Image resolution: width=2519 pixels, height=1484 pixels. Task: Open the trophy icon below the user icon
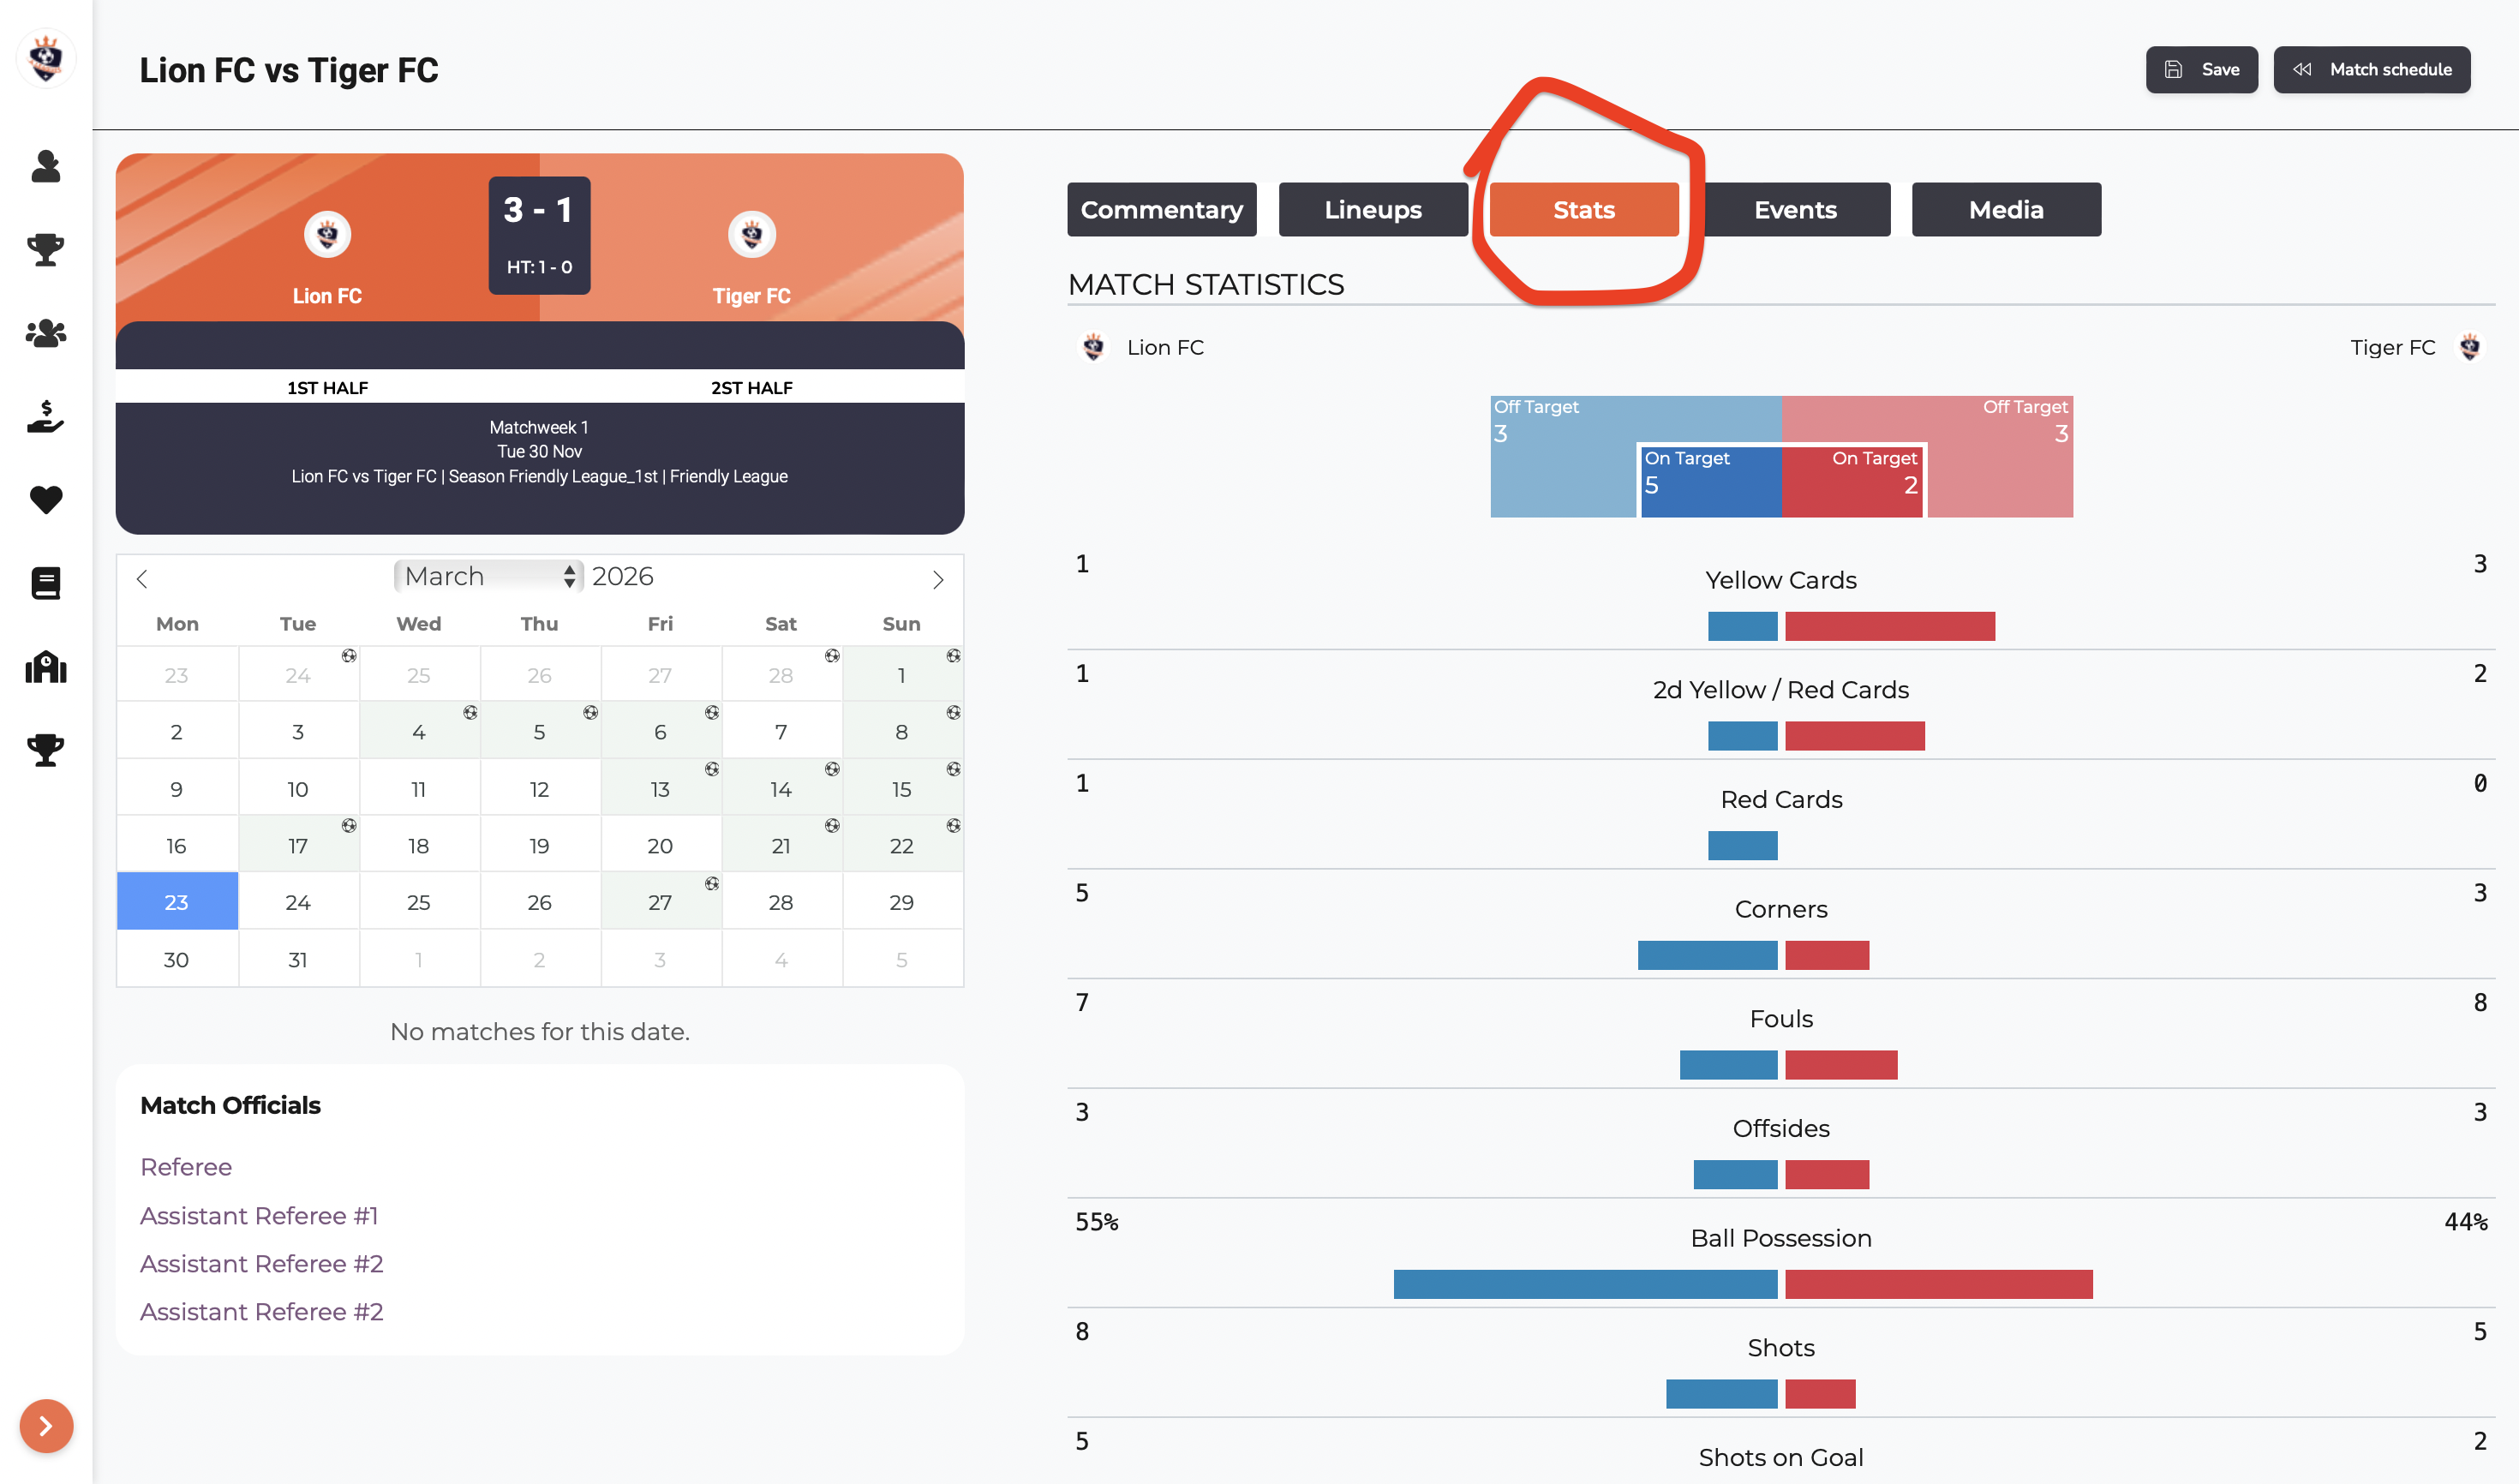point(46,249)
